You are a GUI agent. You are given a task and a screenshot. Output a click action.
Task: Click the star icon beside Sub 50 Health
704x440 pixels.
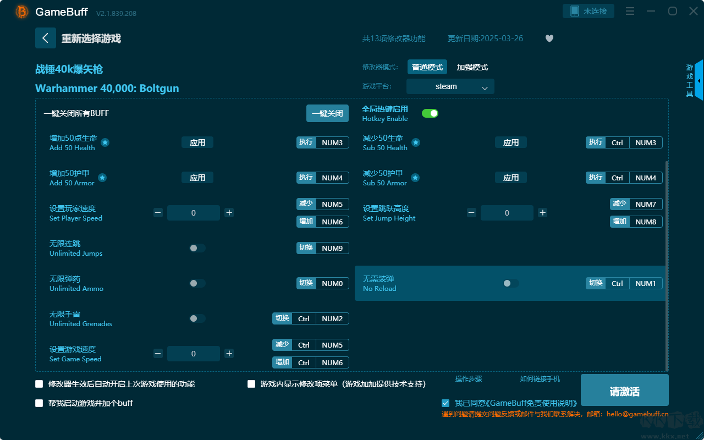[416, 142]
